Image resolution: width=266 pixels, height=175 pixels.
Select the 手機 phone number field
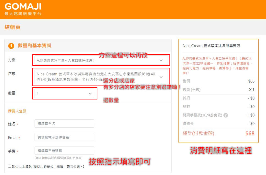64,151
